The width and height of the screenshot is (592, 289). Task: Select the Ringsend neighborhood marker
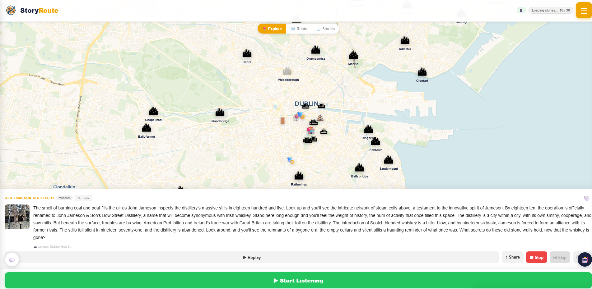tap(369, 129)
